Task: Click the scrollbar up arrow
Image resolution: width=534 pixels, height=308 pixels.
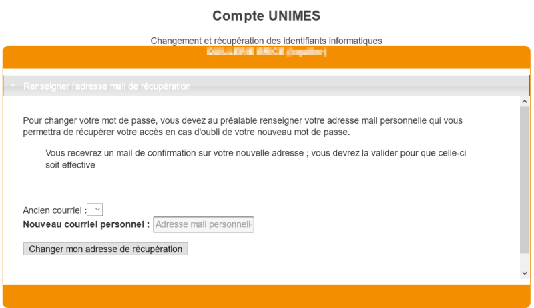Action: (525, 102)
